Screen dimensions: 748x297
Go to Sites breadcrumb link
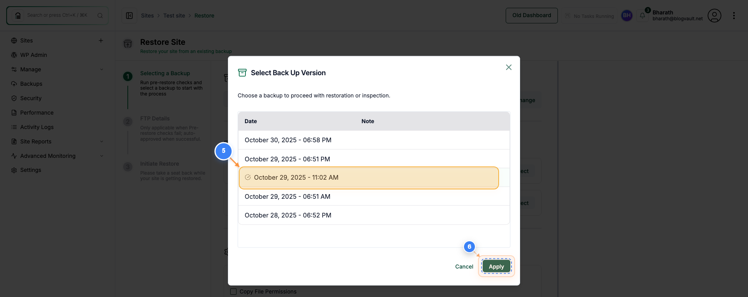click(x=147, y=16)
